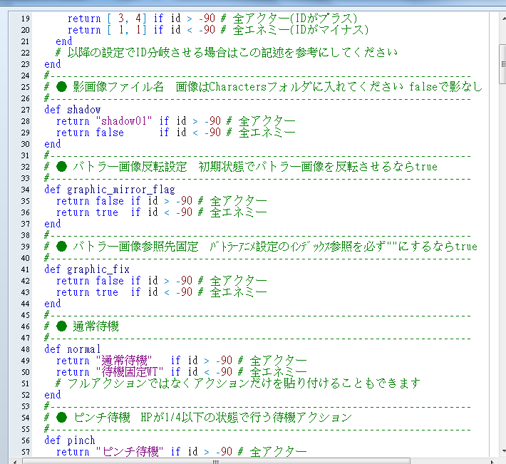Click the 'end' keyword on line 44

[x=53, y=304]
